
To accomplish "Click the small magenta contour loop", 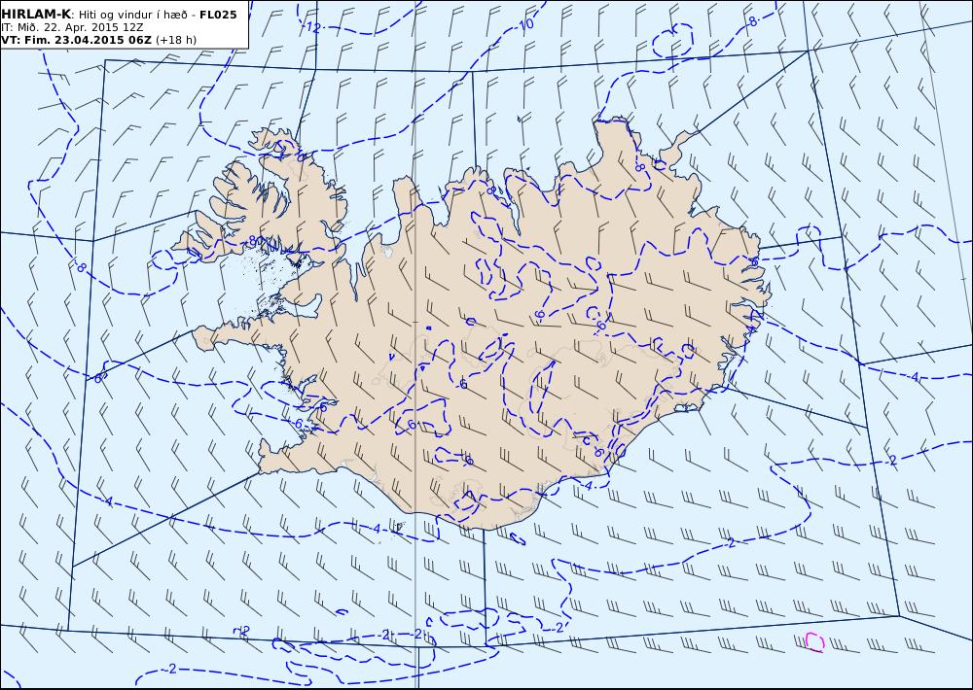I will pos(814,641).
